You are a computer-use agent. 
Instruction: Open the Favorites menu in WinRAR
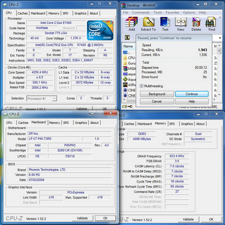point(172,13)
